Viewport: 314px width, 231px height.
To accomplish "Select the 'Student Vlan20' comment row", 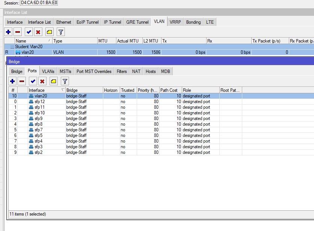I will (159, 47).
